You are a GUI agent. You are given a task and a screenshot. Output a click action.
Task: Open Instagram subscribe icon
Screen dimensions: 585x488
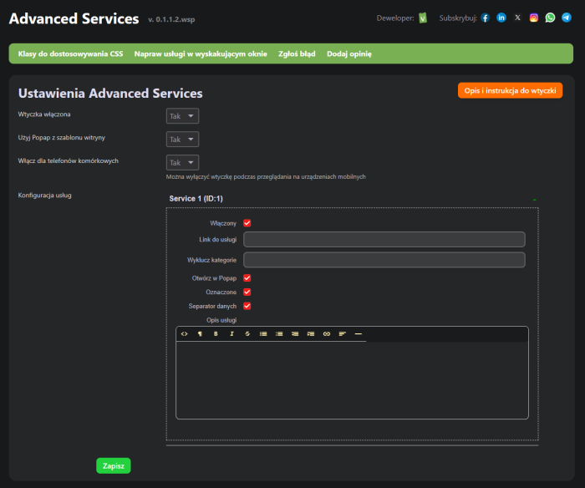534,18
